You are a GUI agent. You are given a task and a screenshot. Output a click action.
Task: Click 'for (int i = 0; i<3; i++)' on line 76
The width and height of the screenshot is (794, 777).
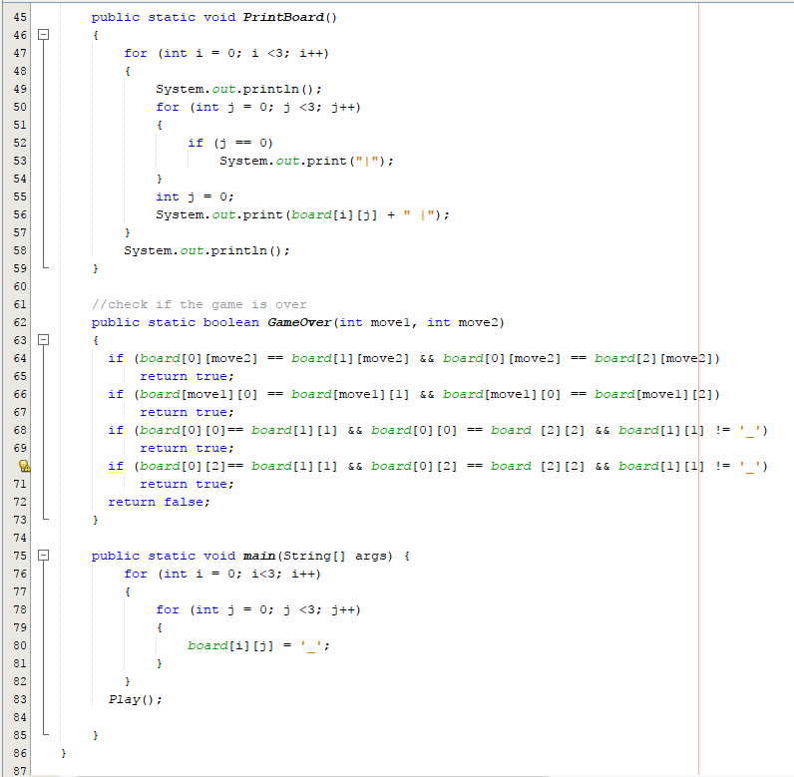tap(222, 574)
